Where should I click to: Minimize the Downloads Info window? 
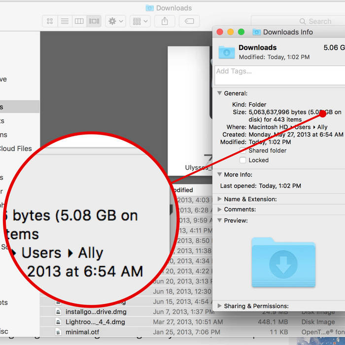(230, 32)
